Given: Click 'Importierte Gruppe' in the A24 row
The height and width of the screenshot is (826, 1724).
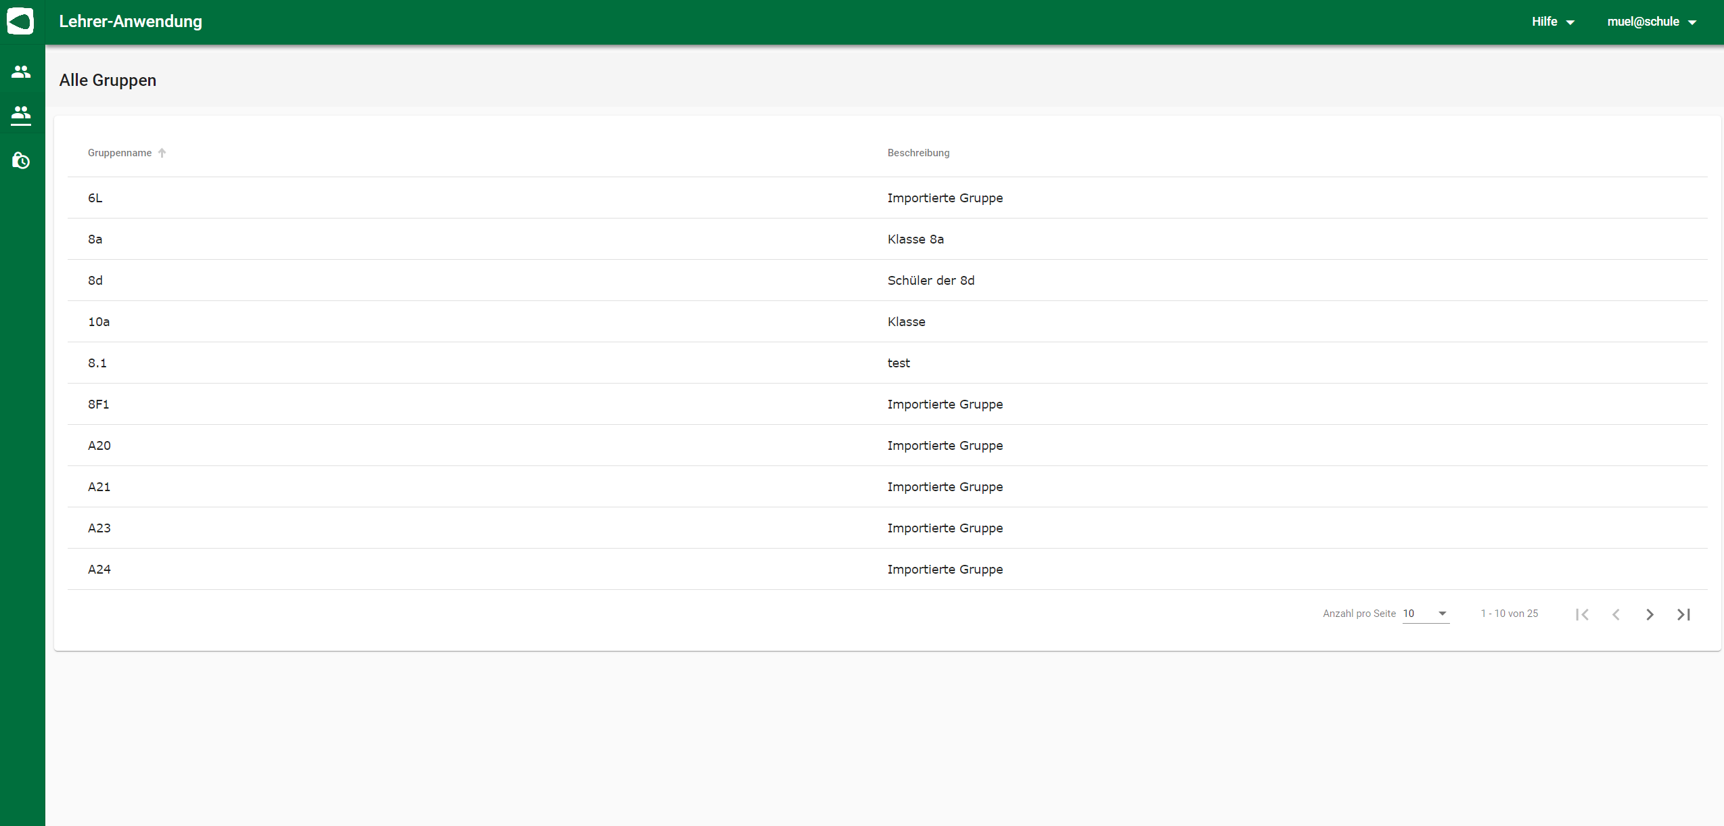Looking at the screenshot, I should [x=945, y=570].
